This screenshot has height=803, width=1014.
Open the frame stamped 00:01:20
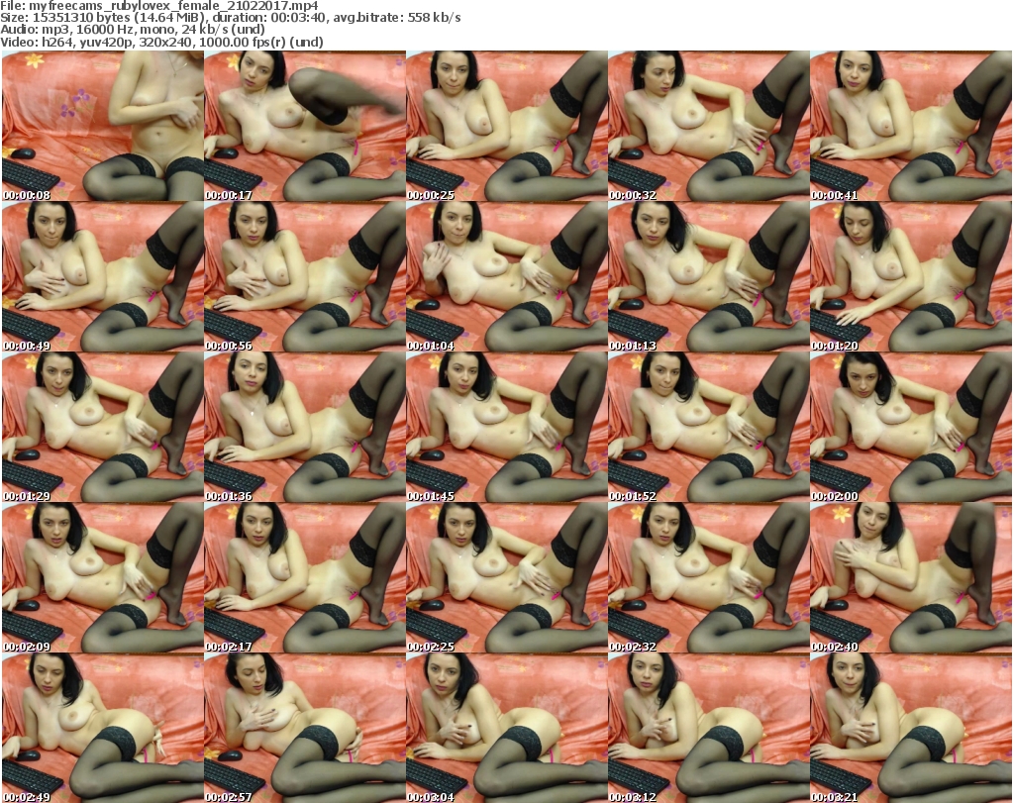(911, 276)
